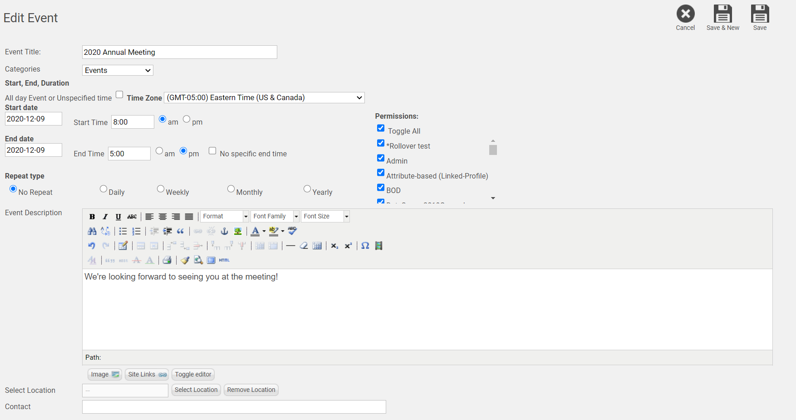Apply blockquote formatting

181,231
